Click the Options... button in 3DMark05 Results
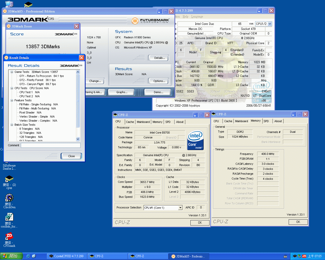 (159, 81)
